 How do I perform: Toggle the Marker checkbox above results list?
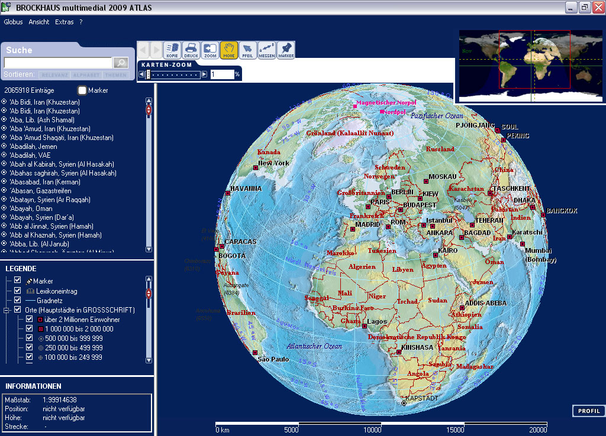(82, 90)
